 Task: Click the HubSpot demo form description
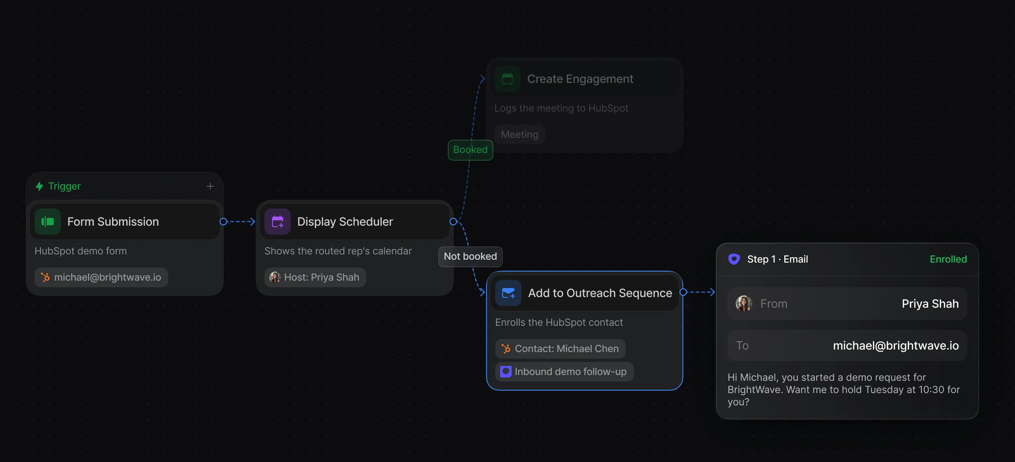[81, 251]
